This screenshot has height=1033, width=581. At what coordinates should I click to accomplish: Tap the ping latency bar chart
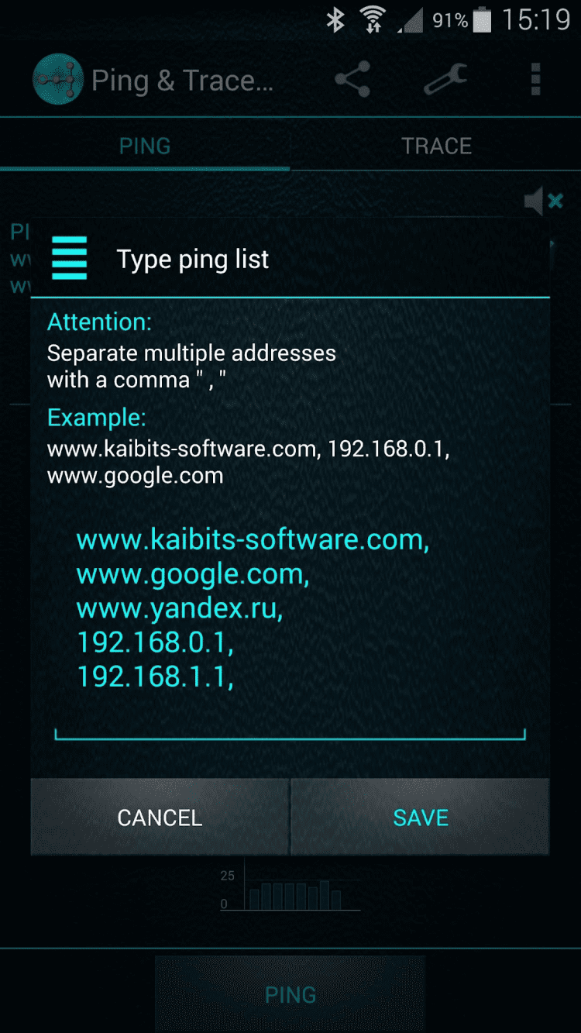pyautogui.click(x=290, y=887)
